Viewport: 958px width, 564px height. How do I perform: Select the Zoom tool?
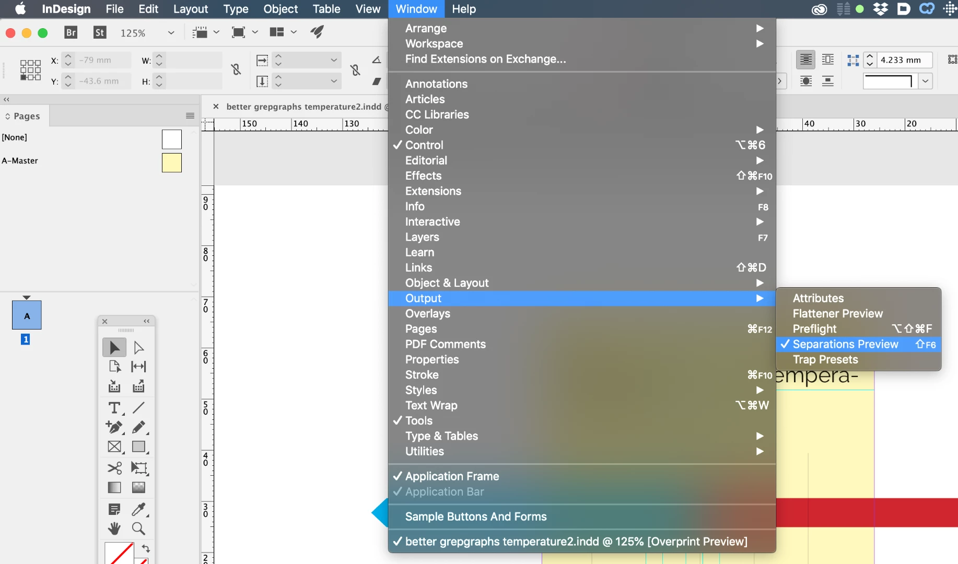tap(138, 529)
